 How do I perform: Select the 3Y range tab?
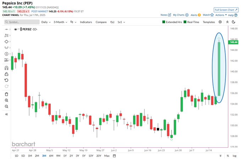point(77,156)
